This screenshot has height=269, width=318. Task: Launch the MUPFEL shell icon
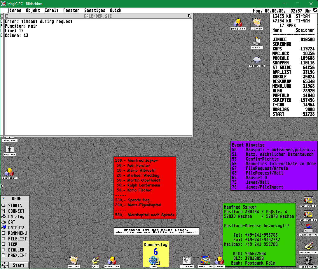[257, 42]
